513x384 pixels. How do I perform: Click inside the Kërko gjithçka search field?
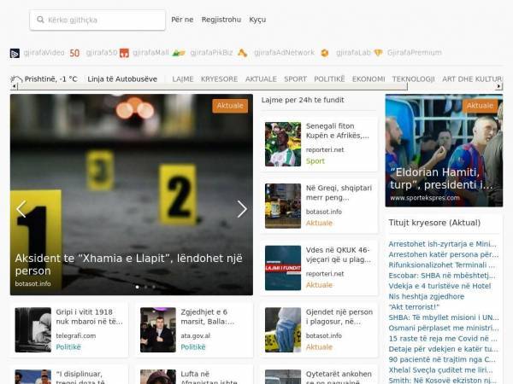[x=97, y=20]
